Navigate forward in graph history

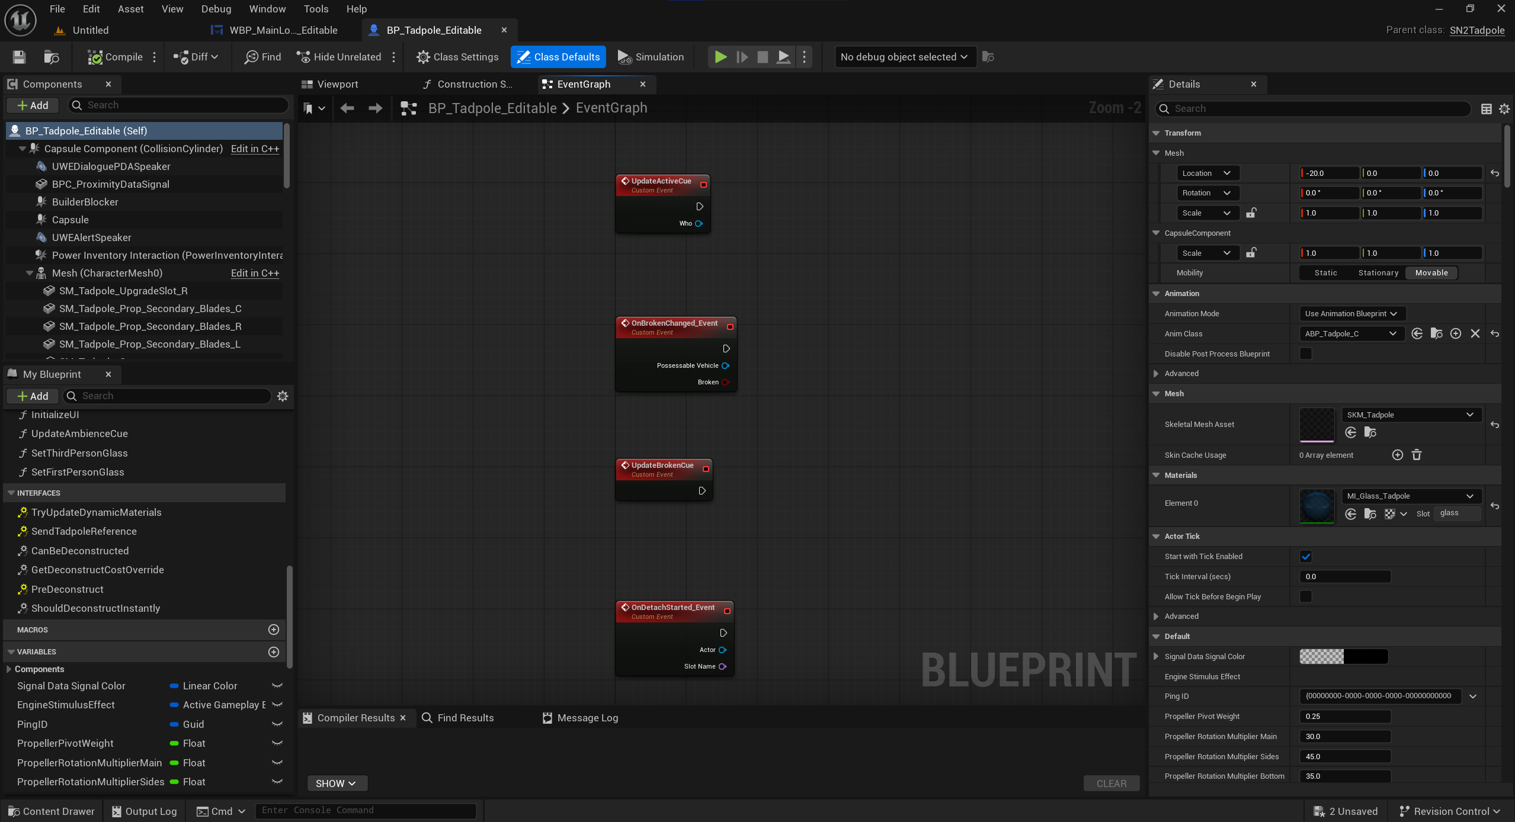[375, 108]
